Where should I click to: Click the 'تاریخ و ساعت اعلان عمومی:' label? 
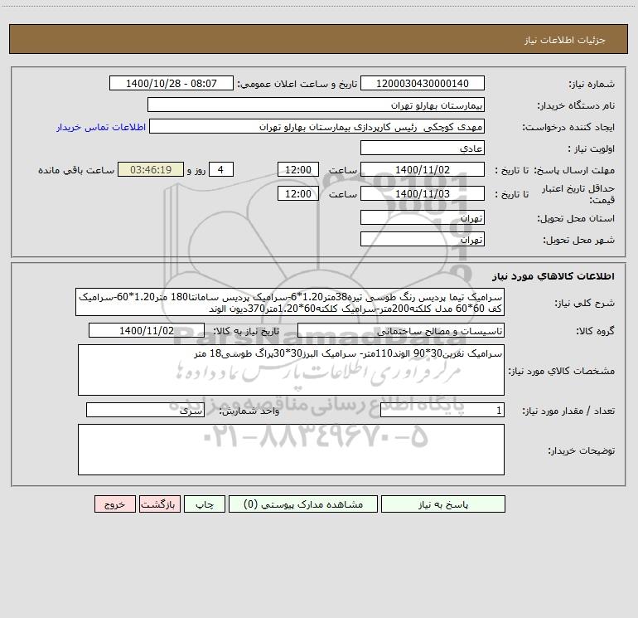coord(297,84)
